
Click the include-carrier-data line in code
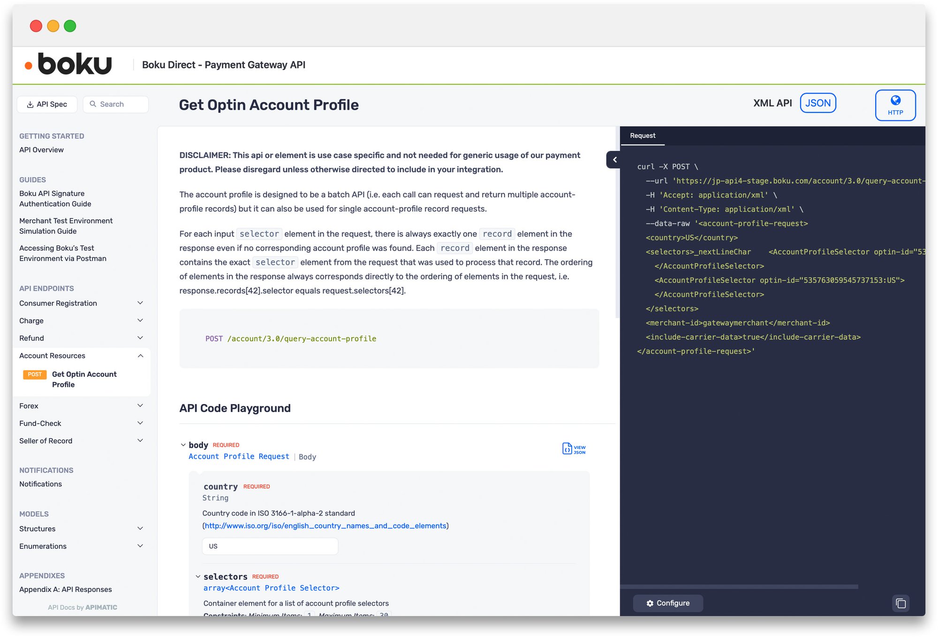753,337
